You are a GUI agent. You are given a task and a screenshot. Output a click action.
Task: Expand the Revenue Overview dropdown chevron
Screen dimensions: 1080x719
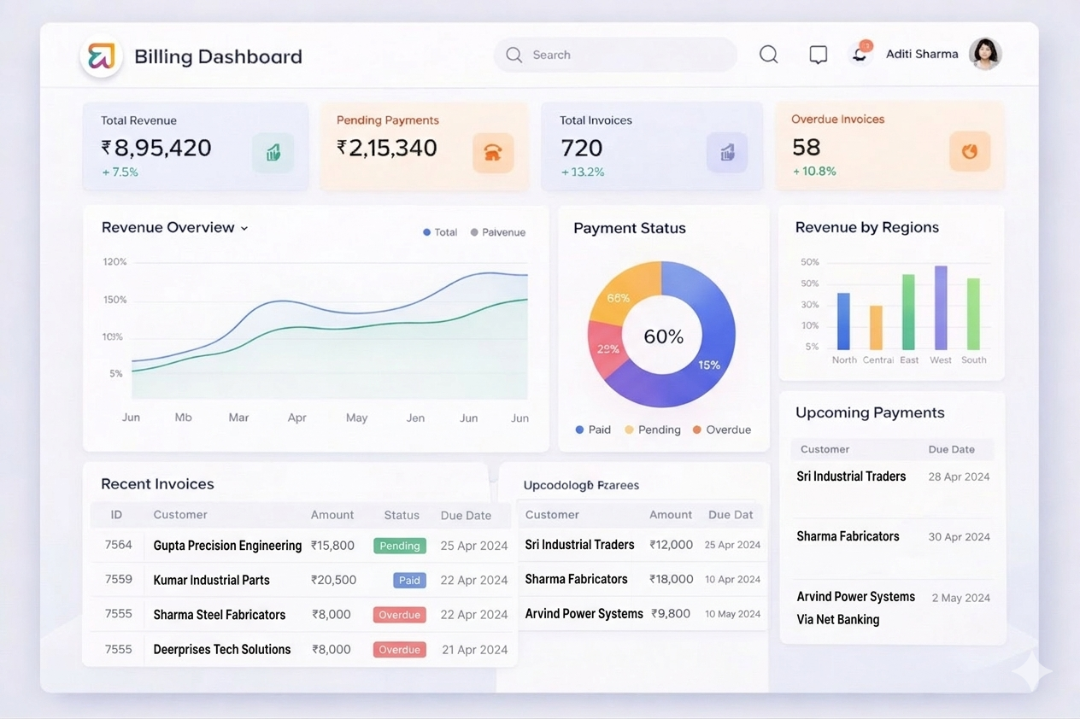click(x=244, y=228)
